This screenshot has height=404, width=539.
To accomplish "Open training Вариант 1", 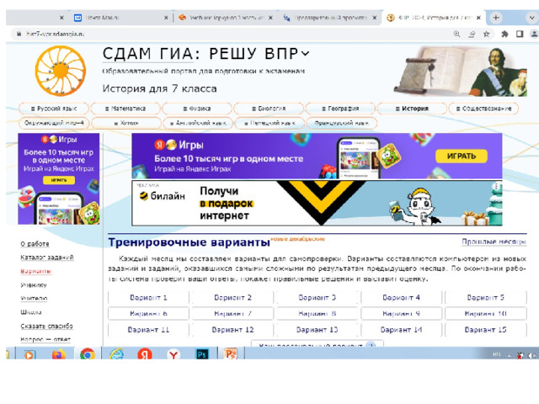I will (x=148, y=297).
